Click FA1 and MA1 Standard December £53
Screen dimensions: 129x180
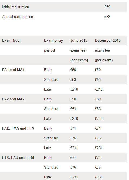pyautogui.click(x=98, y=79)
